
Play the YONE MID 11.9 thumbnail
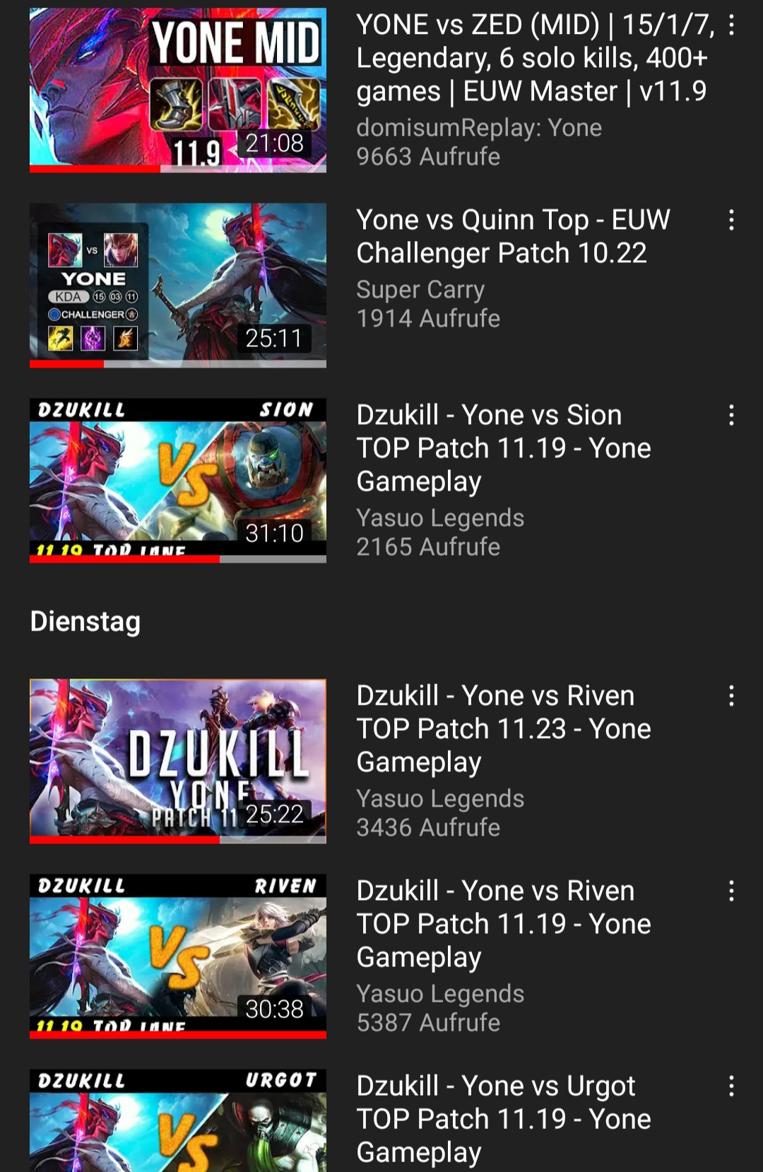(x=178, y=90)
